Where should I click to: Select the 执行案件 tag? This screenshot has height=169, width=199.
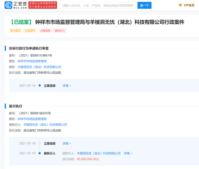coord(16,31)
